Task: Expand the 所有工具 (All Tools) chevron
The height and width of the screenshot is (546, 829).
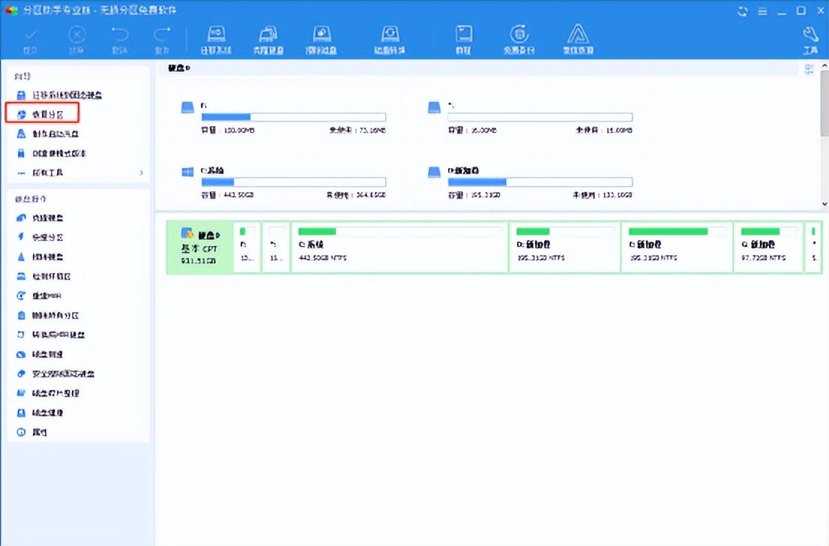Action: click(141, 173)
